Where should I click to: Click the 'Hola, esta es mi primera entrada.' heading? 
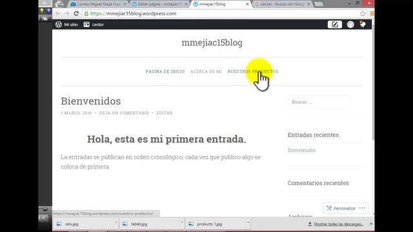pos(166,139)
